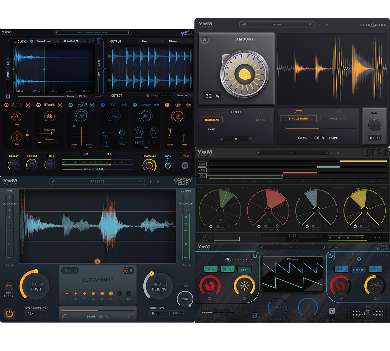The height and width of the screenshot is (351, 390).
Task: Select the Multi Band tab in Extractor
Action: coord(338,118)
